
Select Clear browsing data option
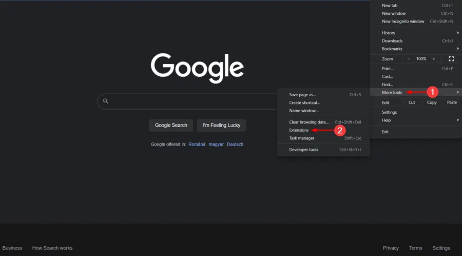[309, 122]
